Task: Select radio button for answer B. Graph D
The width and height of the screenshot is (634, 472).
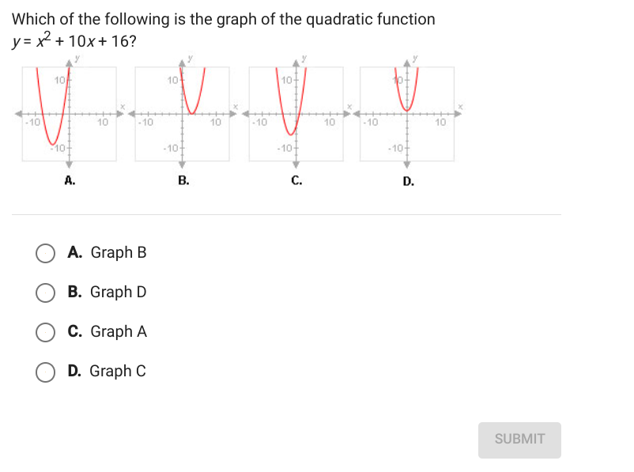Action: click(45, 292)
